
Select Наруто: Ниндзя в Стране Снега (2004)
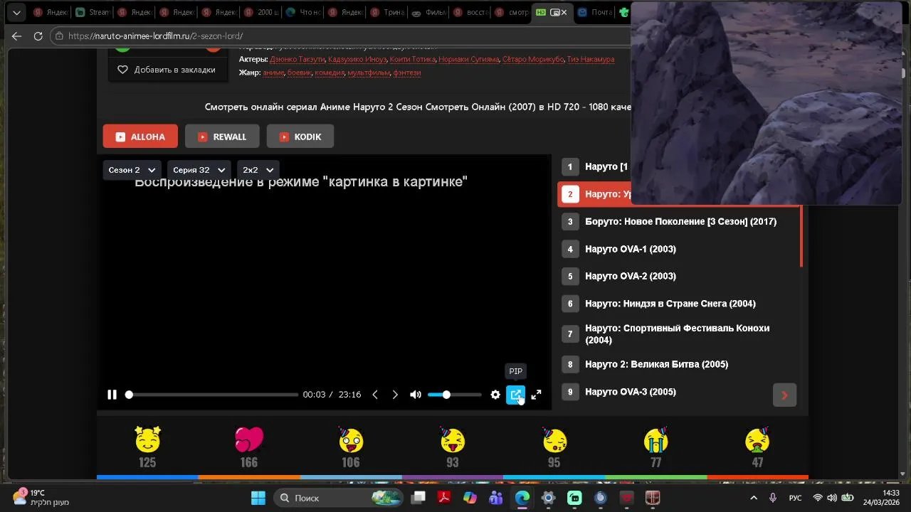(x=680, y=304)
